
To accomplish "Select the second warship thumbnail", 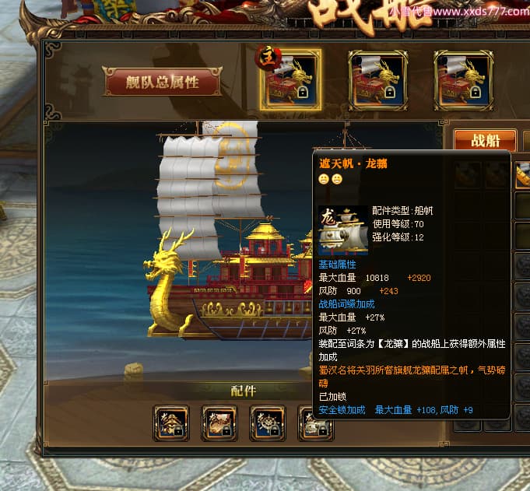I will (377, 80).
